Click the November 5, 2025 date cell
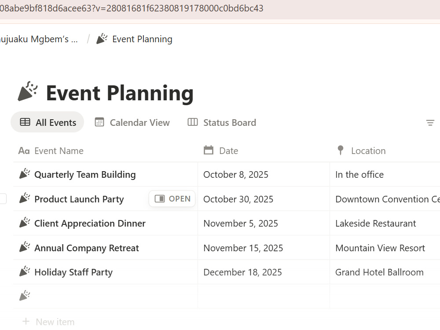The image size is (440, 330). (x=264, y=223)
